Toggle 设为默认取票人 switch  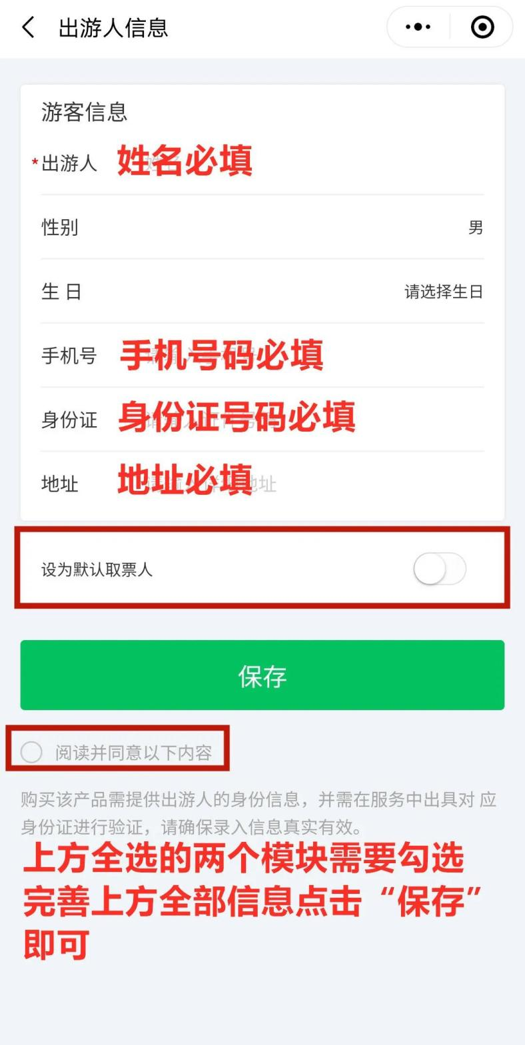click(440, 570)
